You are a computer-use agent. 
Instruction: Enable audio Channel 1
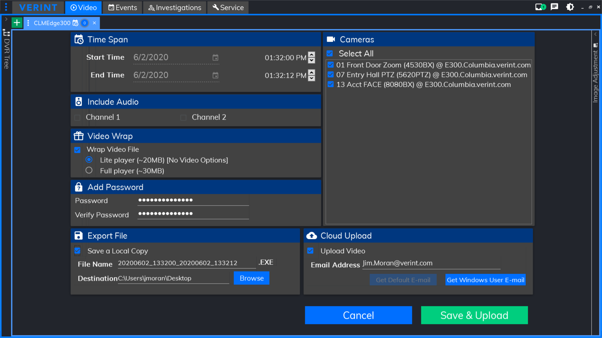77,117
